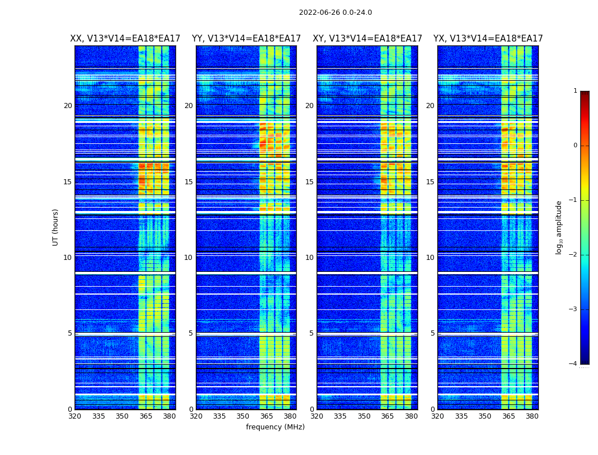Click the 10 hour tick beside XY panel

pos(309,258)
